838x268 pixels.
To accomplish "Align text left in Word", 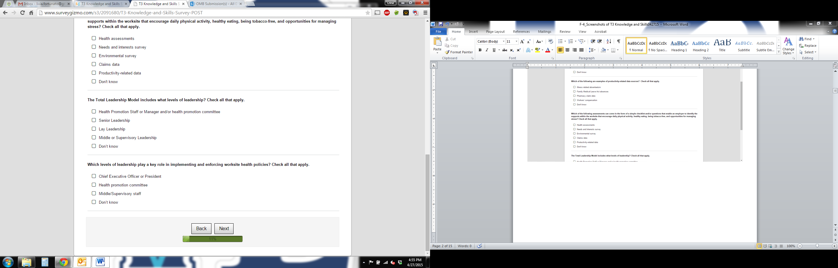I will (560, 50).
